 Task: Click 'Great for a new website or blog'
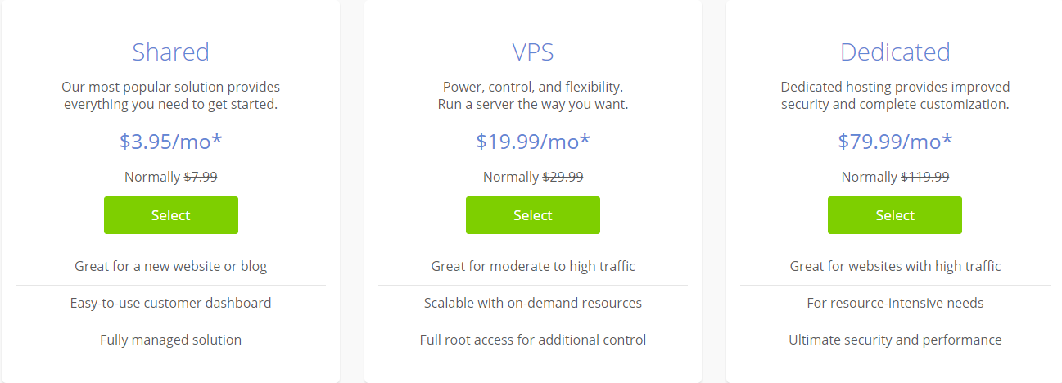tap(170, 266)
